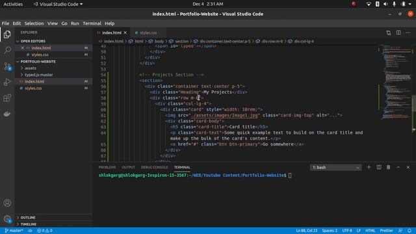
Task: Click the Accounts icon in activity bar
Action: 7,203
